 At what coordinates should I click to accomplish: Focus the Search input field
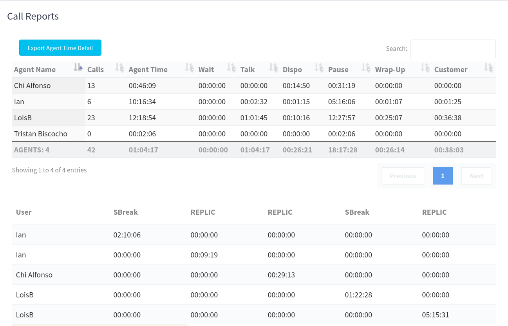pyautogui.click(x=453, y=49)
